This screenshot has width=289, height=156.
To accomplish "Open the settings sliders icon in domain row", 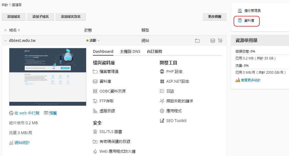I will point(220,41).
